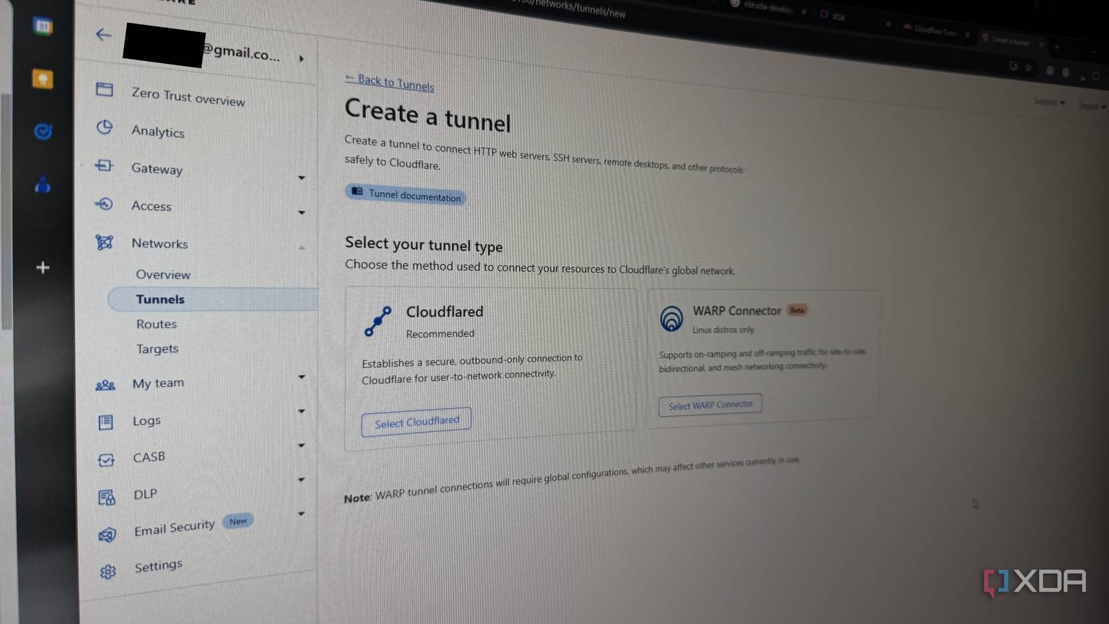Screen dimensions: 1109x624
Task: Select Tunnels under Networks
Action: 160,300
